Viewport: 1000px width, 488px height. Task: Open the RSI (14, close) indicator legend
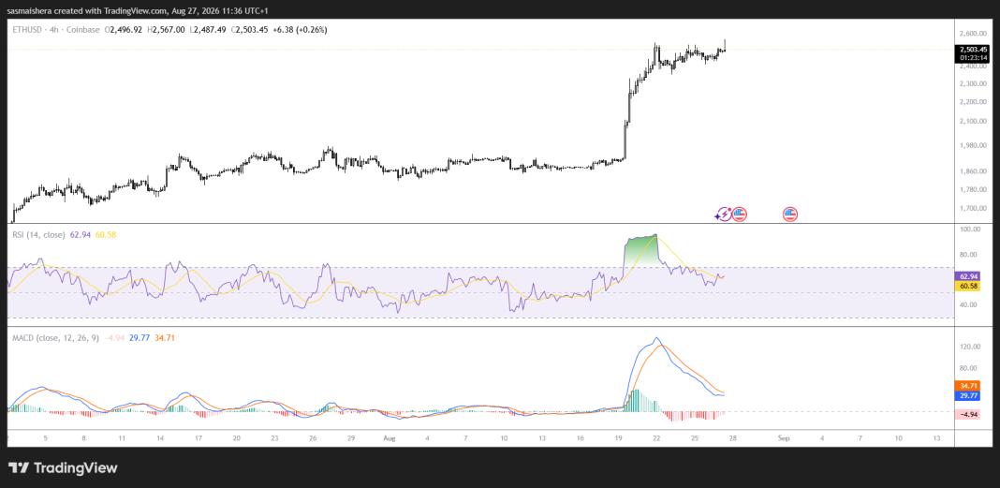[38, 235]
